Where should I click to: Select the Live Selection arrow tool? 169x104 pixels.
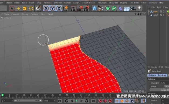click(x=12, y=8)
